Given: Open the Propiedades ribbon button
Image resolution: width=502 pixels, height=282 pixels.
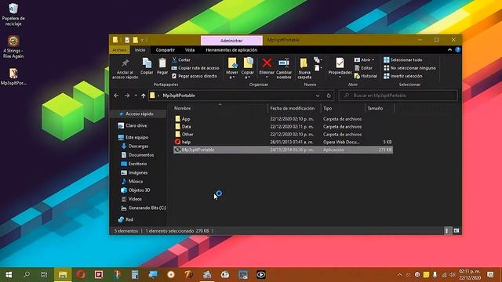Looking at the screenshot, I should (340, 68).
